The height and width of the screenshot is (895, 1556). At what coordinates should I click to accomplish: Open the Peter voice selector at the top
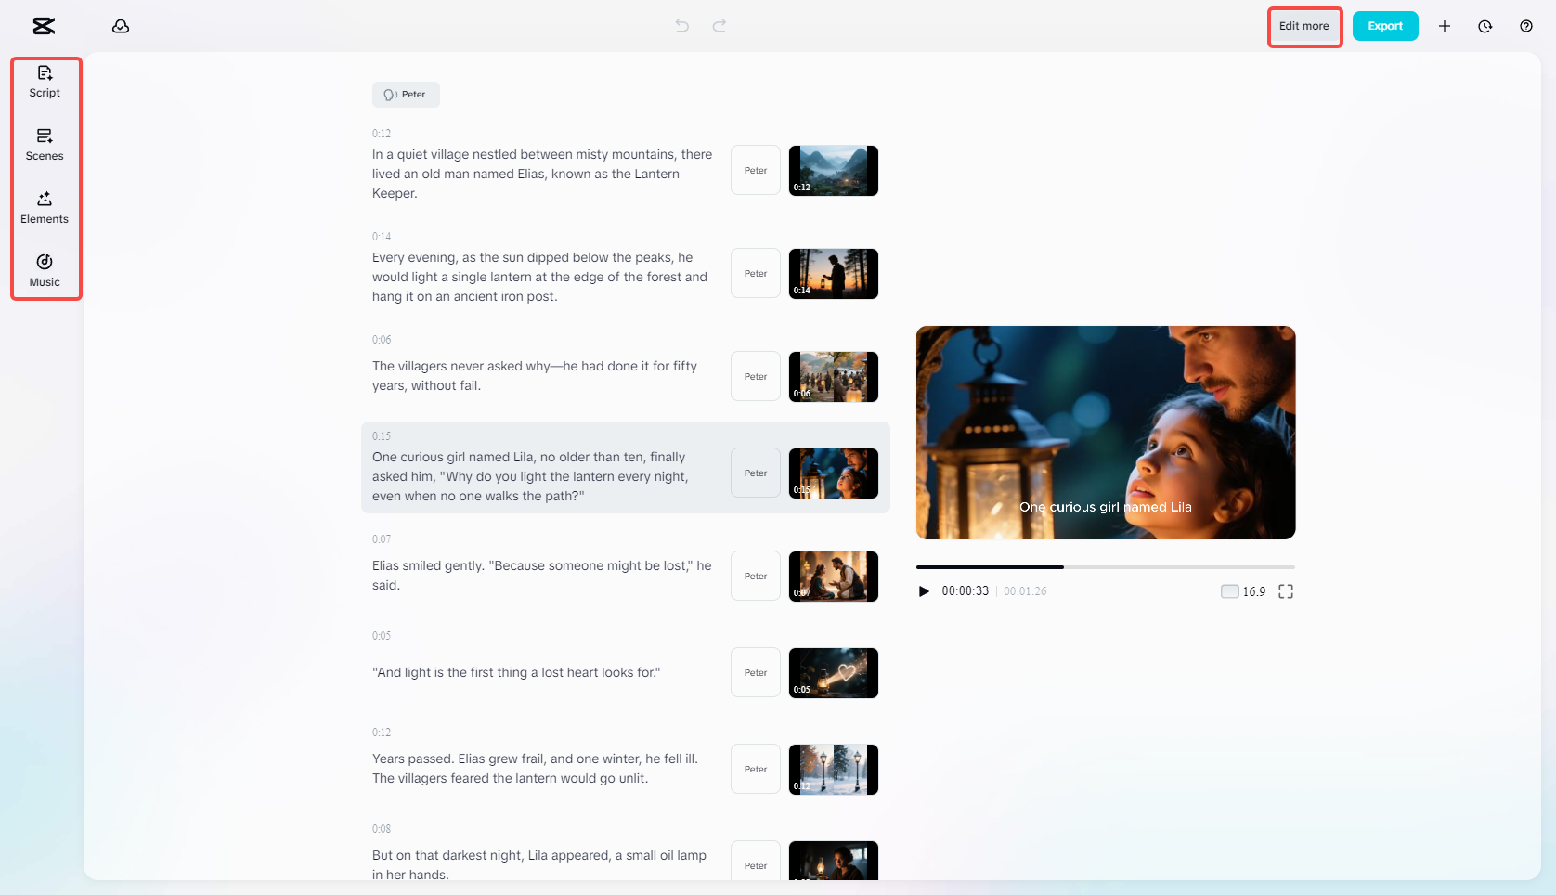(406, 95)
